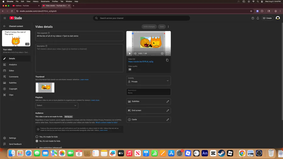This screenshot has width=283, height=159.
Task: Select the uploaded thumbnail image
Action: (45, 88)
